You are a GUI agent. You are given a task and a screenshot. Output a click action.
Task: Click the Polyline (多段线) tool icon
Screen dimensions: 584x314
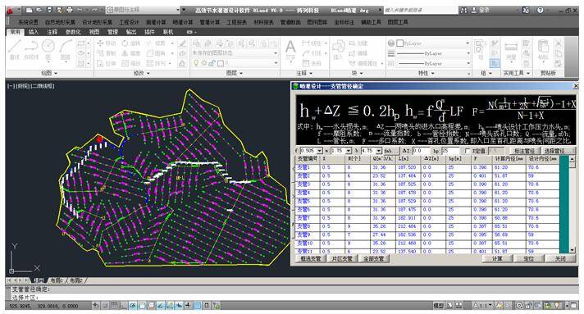point(31,49)
